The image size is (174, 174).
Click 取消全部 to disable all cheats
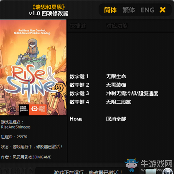click(x=116, y=119)
